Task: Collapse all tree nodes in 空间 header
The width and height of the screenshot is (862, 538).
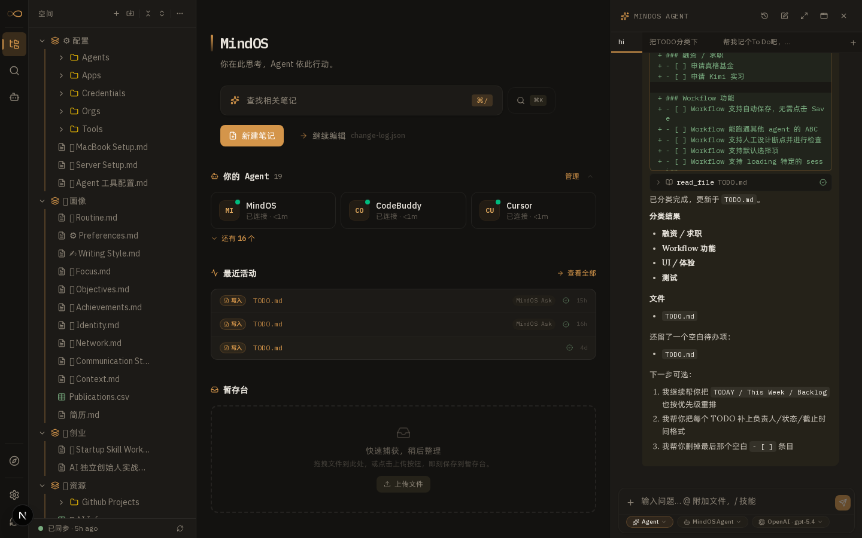Action: (x=148, y=13)
